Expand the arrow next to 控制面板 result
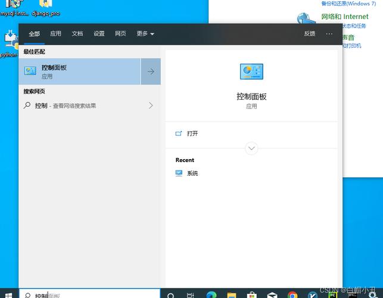 (151, 72)
